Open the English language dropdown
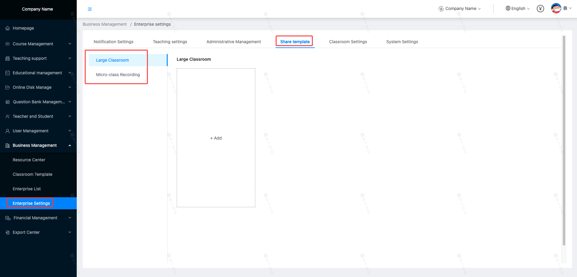577x277 pixels. [x=518, y=8]
